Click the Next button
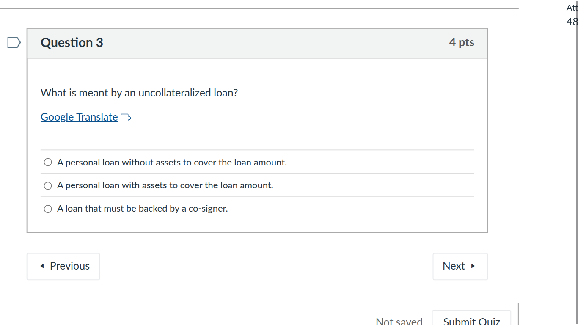The width and height of the screenshot is (578, 325). point(460,266)
